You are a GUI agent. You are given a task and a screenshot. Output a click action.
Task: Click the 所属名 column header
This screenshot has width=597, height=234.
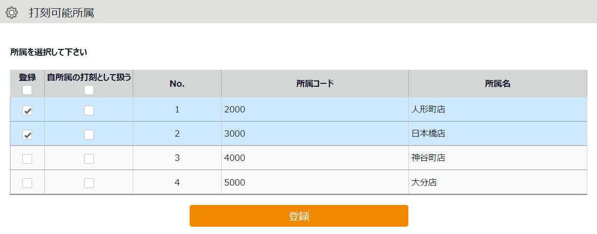(497, 84)
